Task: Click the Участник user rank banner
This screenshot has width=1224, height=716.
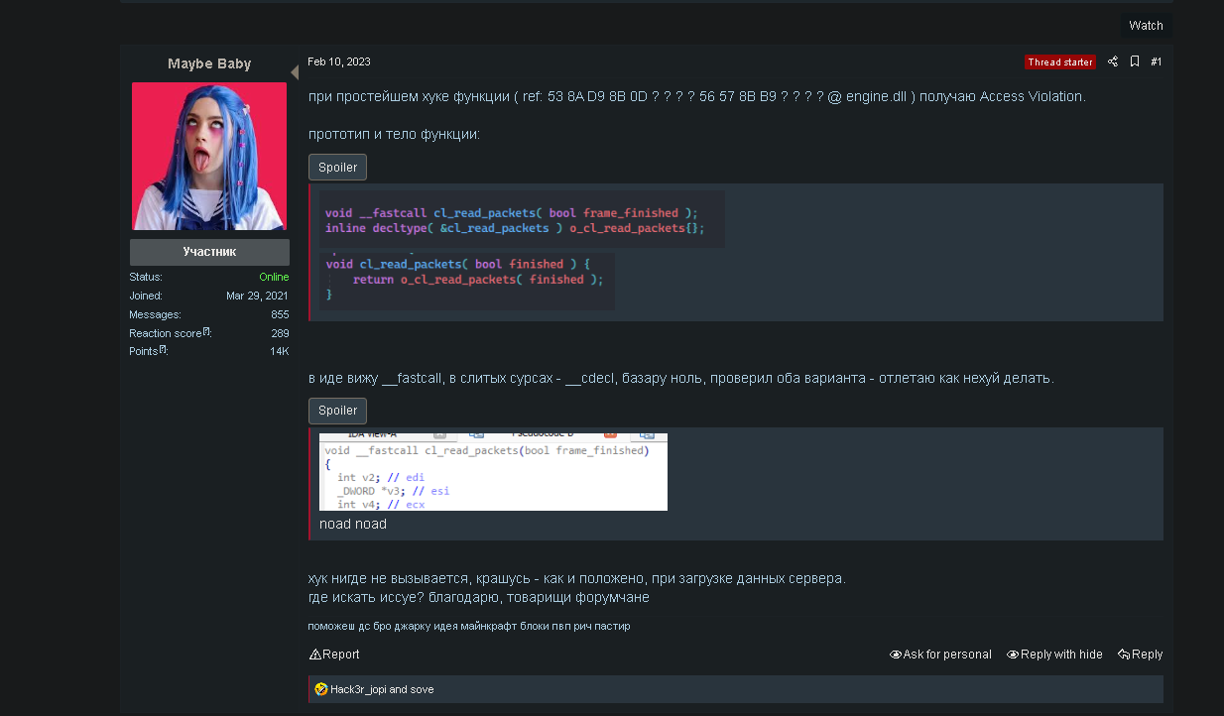Action: point(209,252)
